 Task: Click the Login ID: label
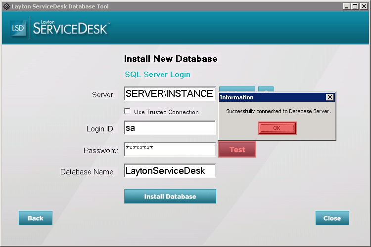coord(100,129)
